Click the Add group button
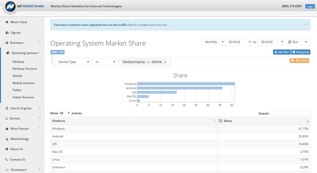The width and height of the screenshot is (317, 173). coord(300,52)
